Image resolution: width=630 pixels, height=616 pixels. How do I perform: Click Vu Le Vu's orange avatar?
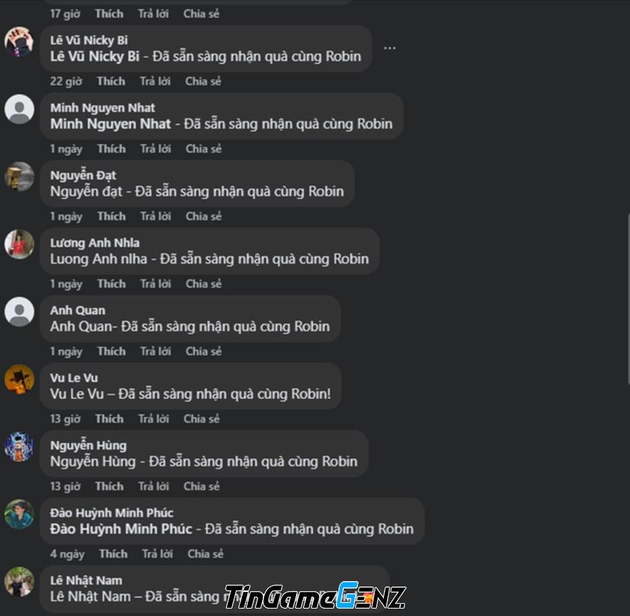coord(19,379)
